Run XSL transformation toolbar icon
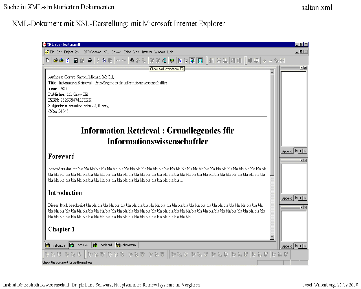This screenshot has width=361, height=289. (x=172, y=60)
